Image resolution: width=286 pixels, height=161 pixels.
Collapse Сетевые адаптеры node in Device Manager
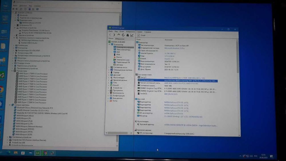[x=10, y=105]
